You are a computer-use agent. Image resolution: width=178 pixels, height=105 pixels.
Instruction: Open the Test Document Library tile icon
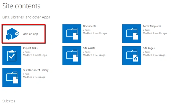coord(12,77)
